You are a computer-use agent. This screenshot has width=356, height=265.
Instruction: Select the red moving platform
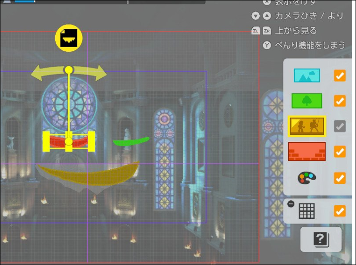[69, 142]
